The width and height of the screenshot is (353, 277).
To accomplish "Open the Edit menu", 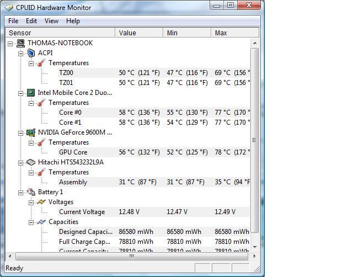I will coord(31,21).
